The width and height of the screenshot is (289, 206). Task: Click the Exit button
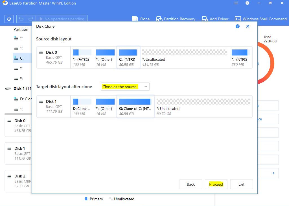(x=241, y=184)
